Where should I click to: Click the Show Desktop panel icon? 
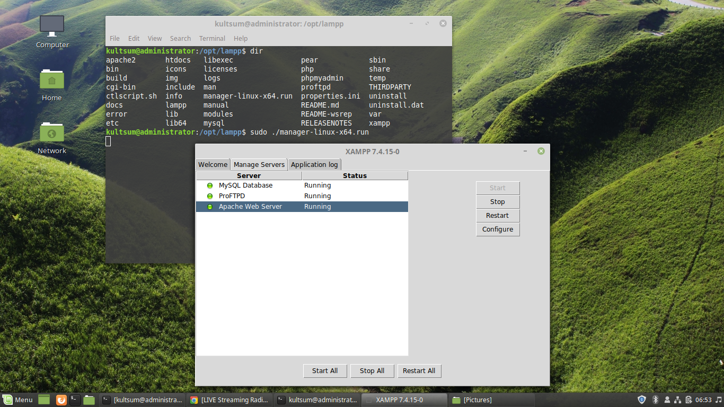44,400
